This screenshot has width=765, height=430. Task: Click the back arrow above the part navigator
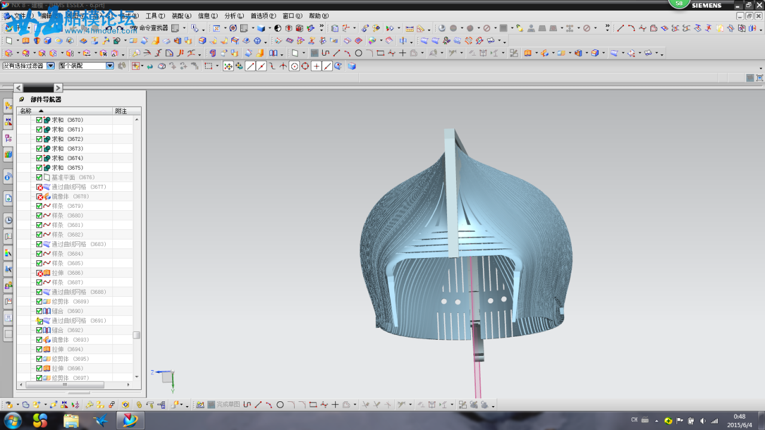point(19,88)
